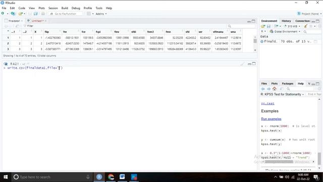Maximize the Help pane

[318, 83]
